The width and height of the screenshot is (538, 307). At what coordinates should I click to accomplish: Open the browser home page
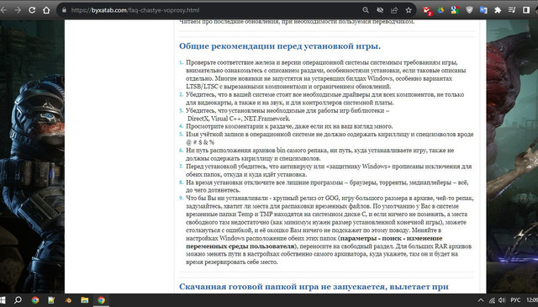(46, 10)
